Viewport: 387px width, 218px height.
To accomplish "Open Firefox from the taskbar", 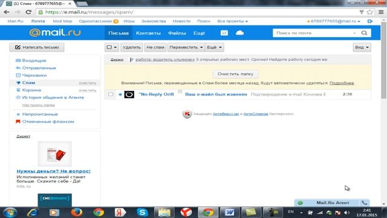I will 77,213.
